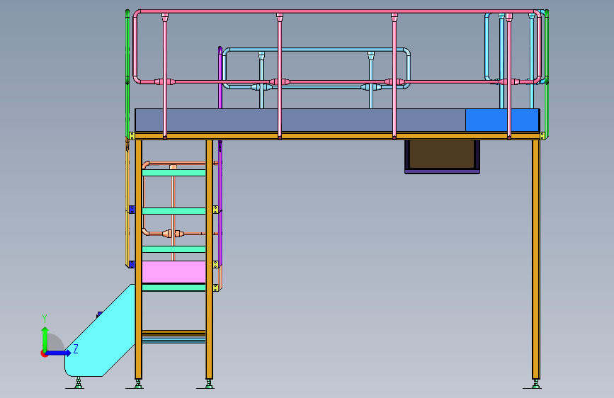Viewport: 614px width, 398px height.
Task: Select the leveling foot under the right leg
Action: (535, 384)
